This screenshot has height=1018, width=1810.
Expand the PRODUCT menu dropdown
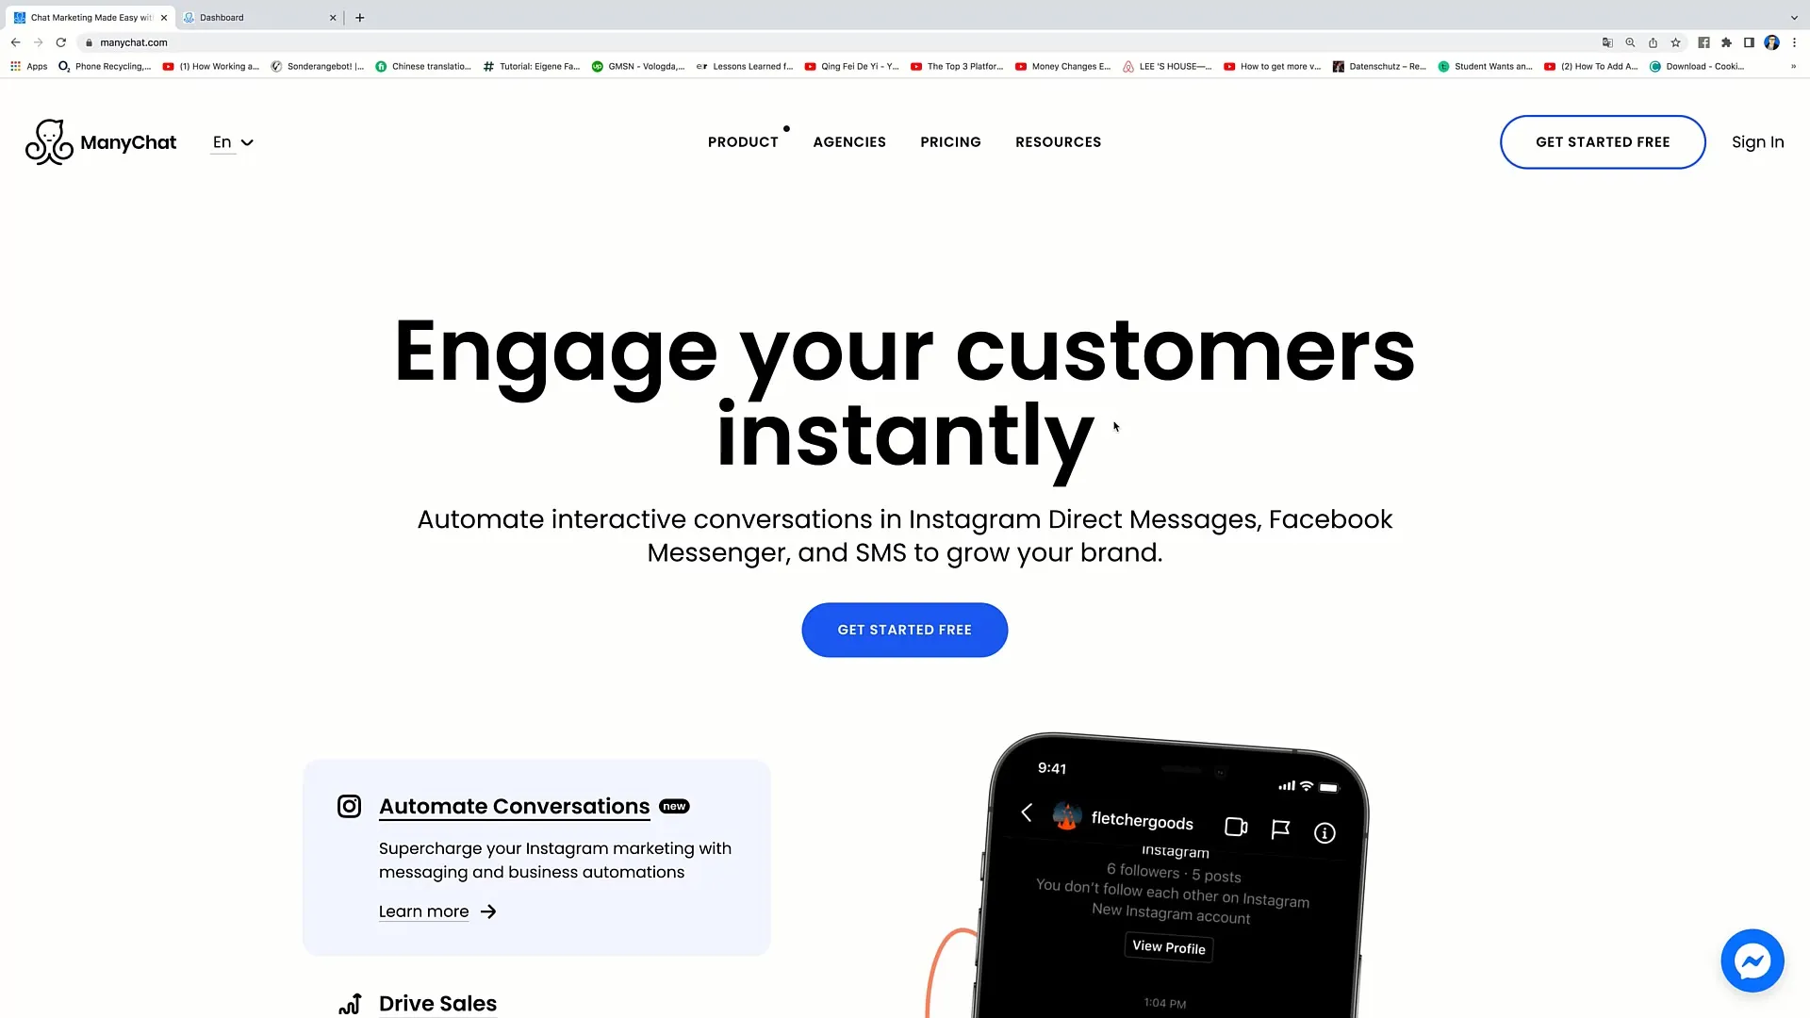(742, 141)
